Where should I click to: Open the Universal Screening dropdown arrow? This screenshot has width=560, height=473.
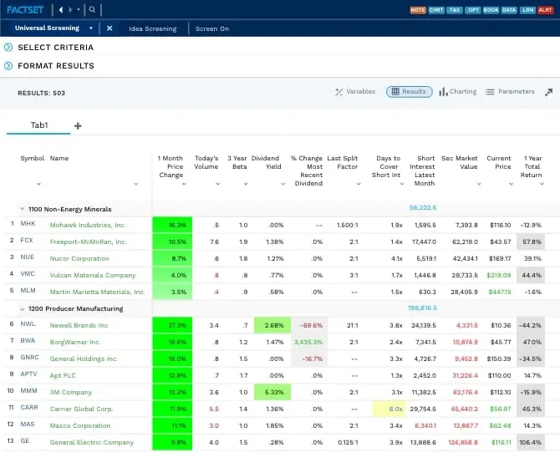pyautogui.click(x=90, y=28)
